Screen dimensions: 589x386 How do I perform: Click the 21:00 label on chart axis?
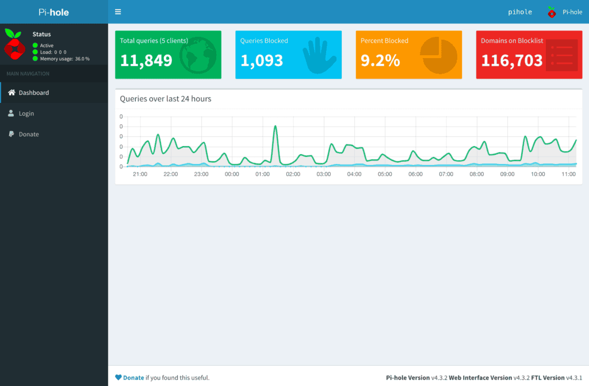(140, 174)
